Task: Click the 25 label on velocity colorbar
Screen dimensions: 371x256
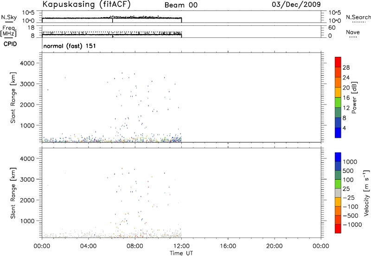Action: (x=346, y=189)
